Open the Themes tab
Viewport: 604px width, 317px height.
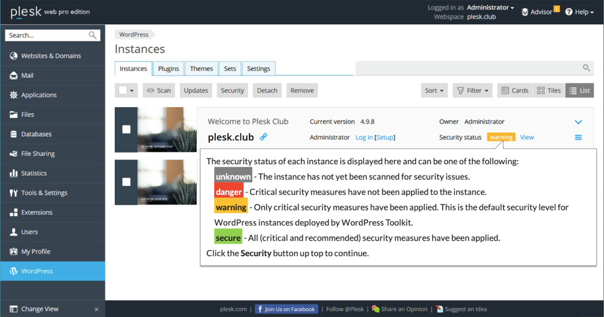[202, 69]
